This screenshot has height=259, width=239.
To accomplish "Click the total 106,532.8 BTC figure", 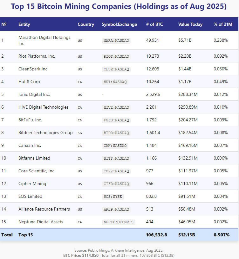I will [x=156, y=235].
